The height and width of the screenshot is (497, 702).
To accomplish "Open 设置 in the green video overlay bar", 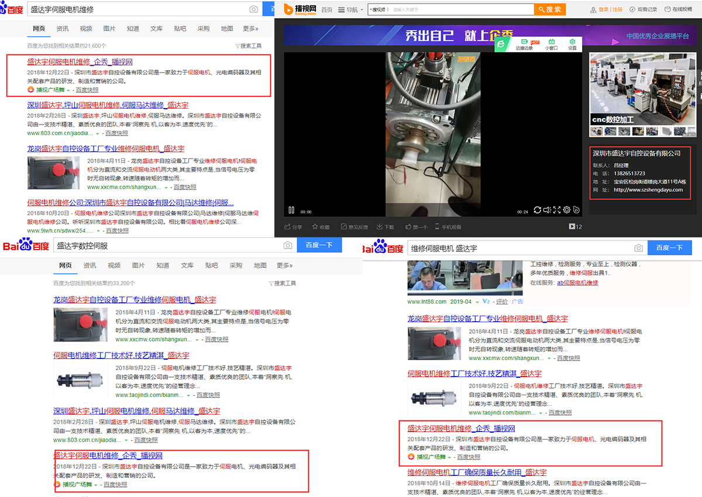I will click(573, 45).
